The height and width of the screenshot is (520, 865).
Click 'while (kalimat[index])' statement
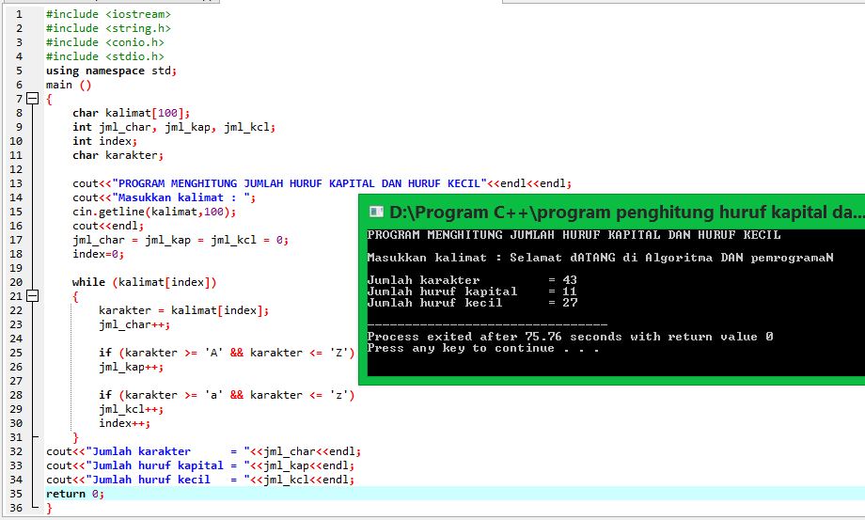point(145,282)
